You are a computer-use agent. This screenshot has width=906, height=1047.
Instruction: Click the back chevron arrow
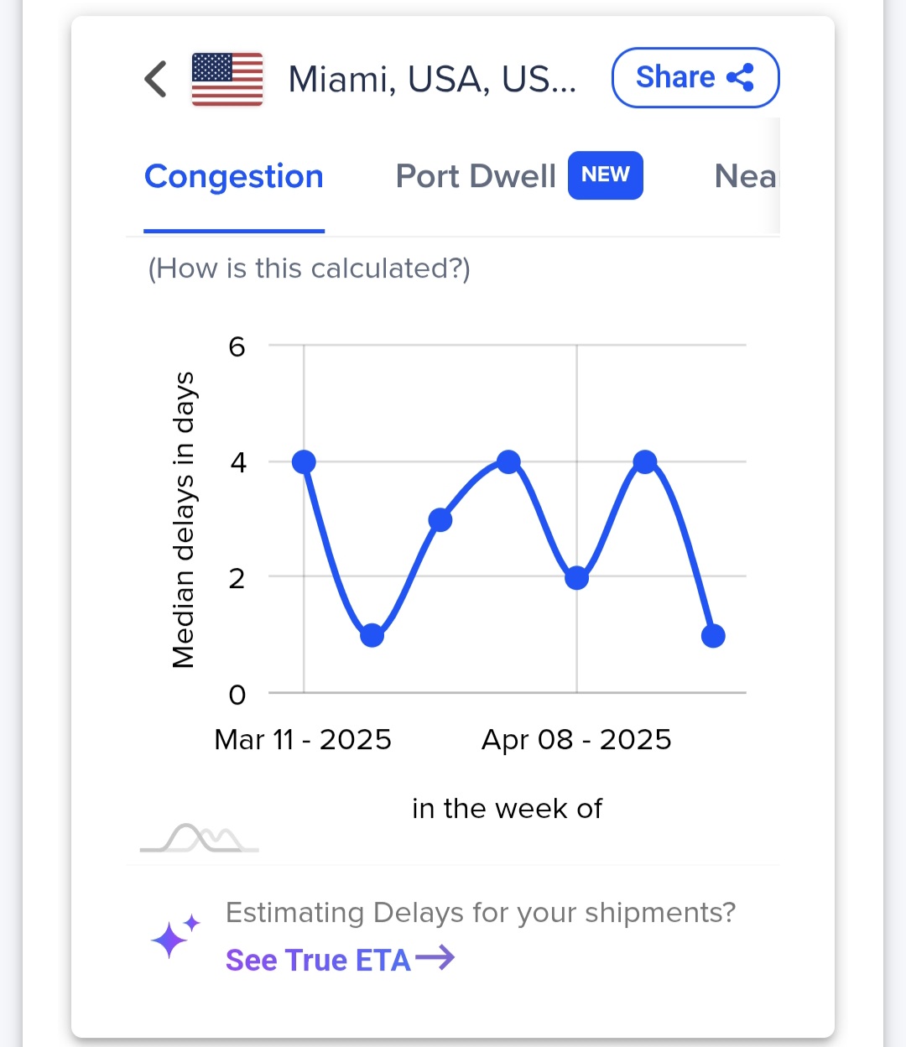(x=156, y=79)
